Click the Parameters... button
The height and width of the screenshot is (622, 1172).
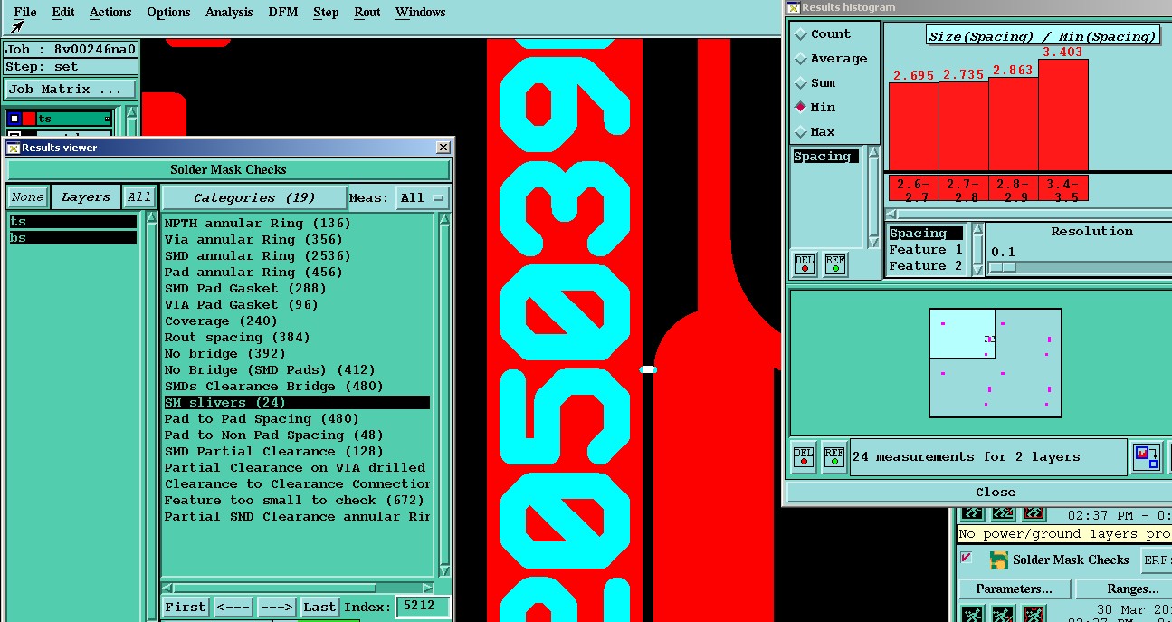tap(1014, 589)
